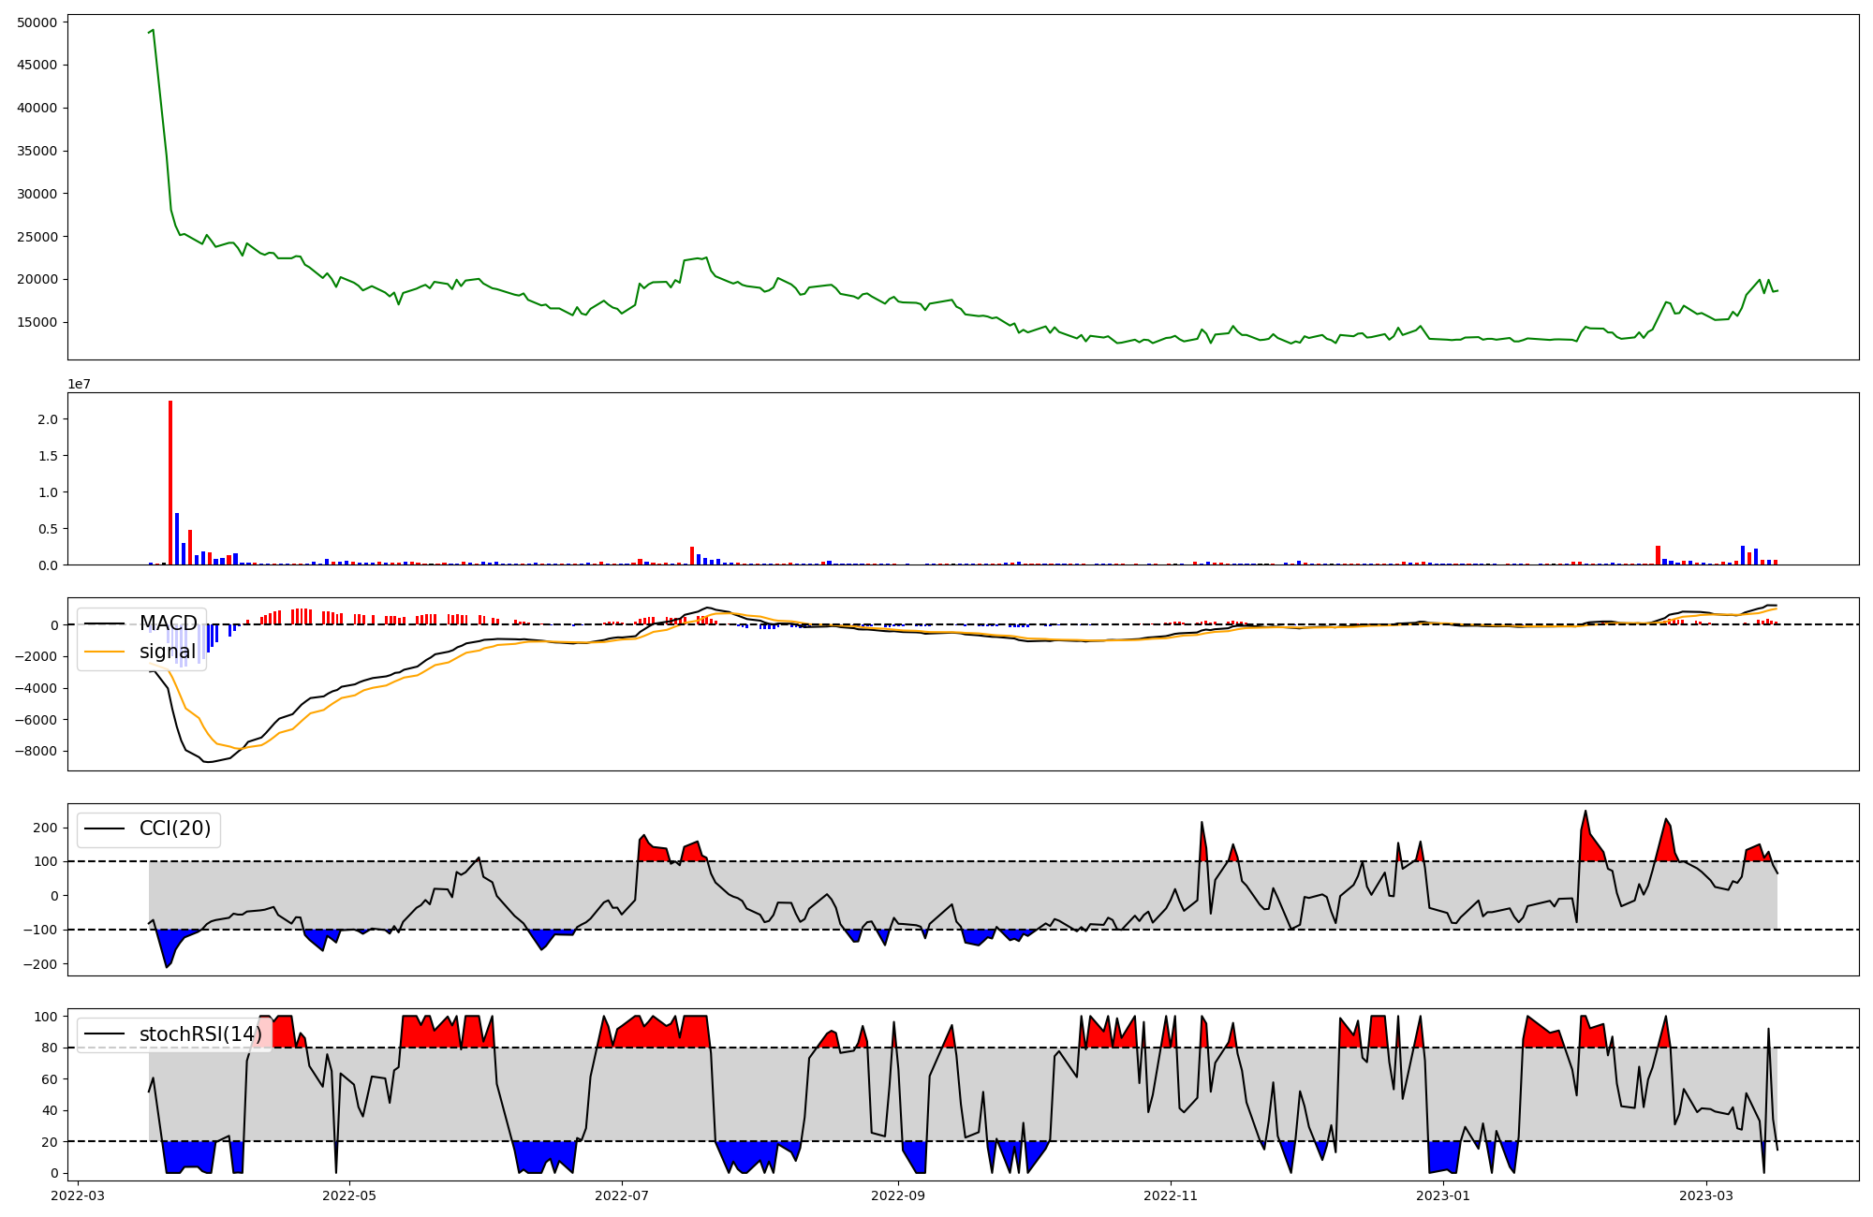The height and width of the screenshot is (1217, 1873).
Task: Click the 50000 price axis tick label
Action: pos(37,22)
